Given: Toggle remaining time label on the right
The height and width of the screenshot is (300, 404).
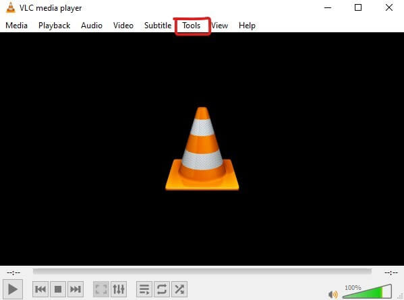Looking at the screenshot, I should [x=391, y=272].
